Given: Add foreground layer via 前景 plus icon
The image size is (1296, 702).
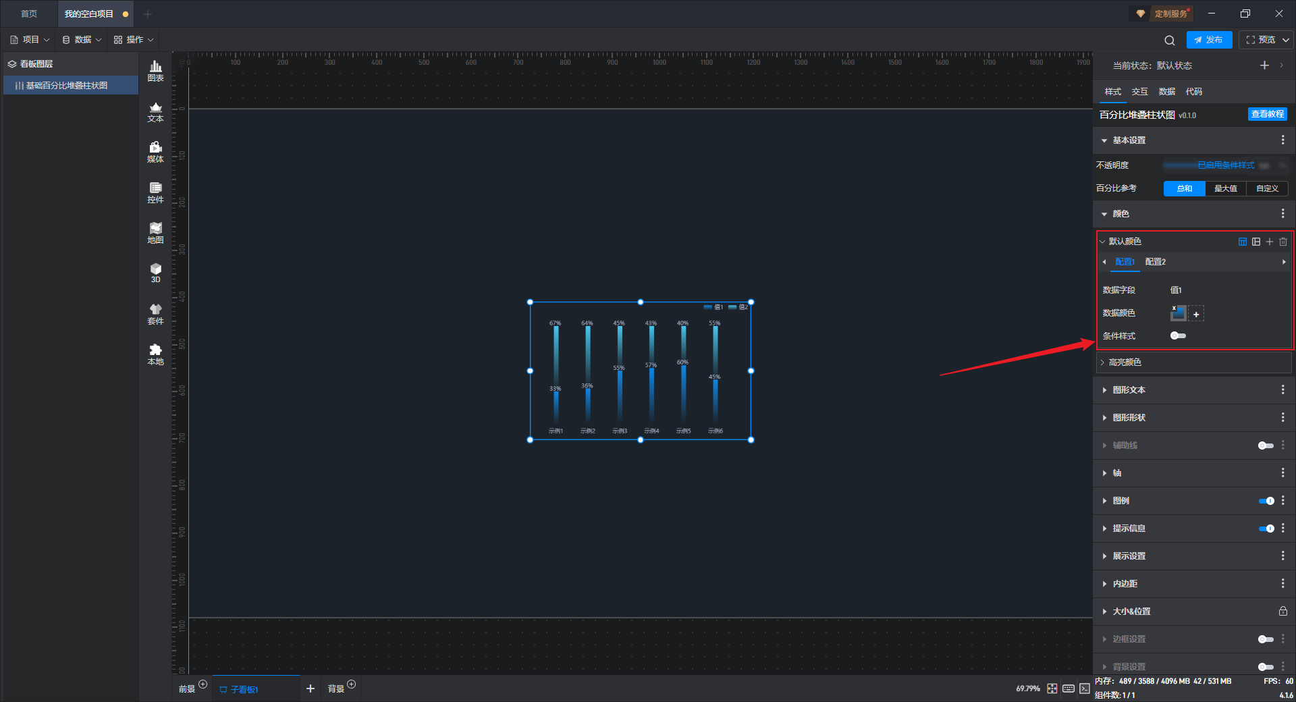Looking at the screenshot, I should pyautogui.click(x=202, y=684).
